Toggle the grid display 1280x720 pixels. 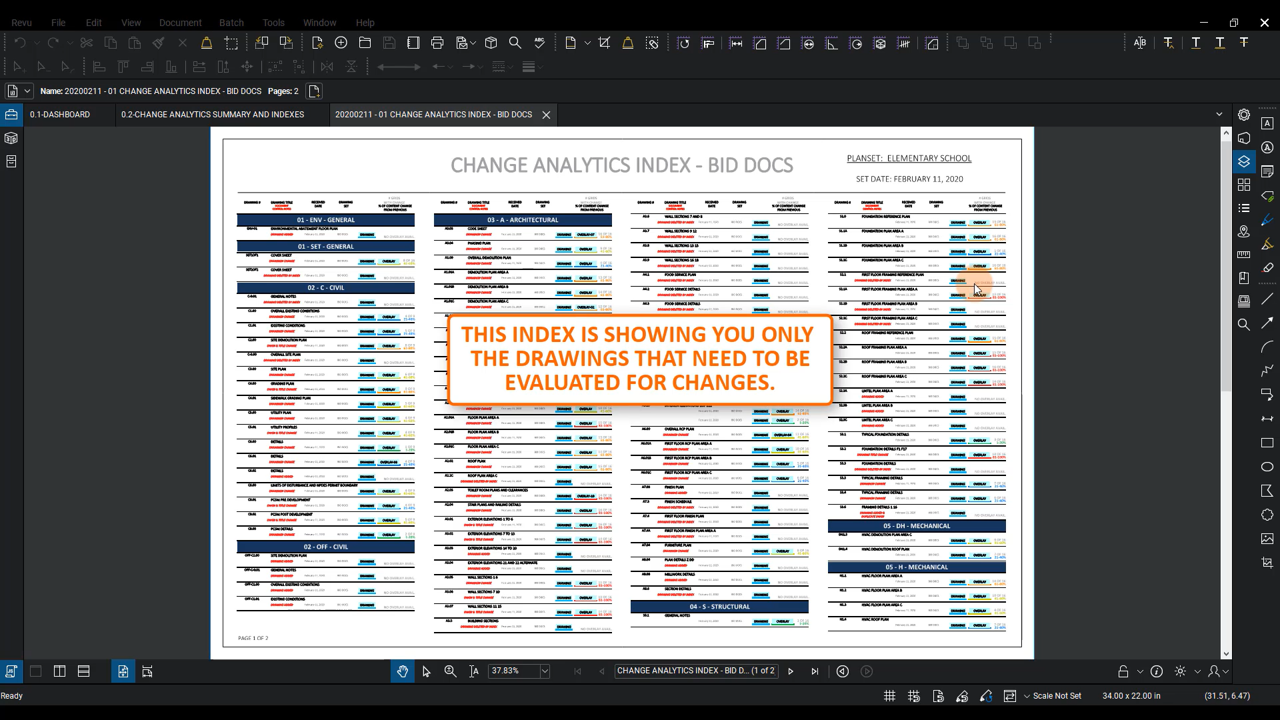click(x=889, y=696)
